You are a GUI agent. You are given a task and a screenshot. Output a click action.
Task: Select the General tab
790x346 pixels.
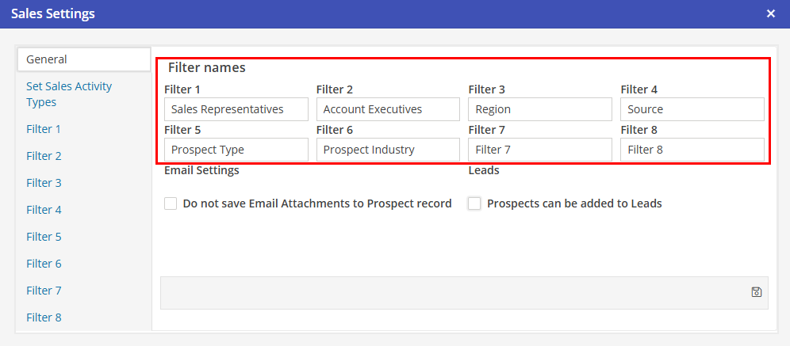83,59
